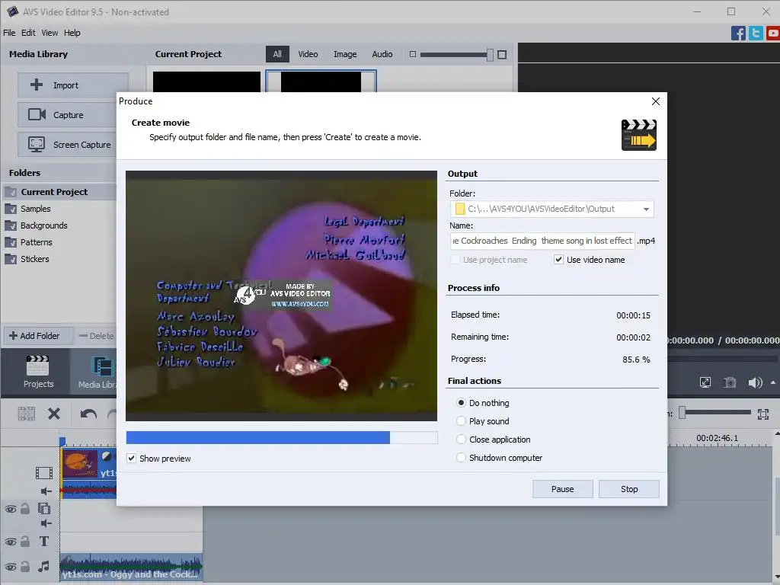Open the Facebook link icon
The width and height of the screenshot is (780, 585).
(x=738, y=34)
